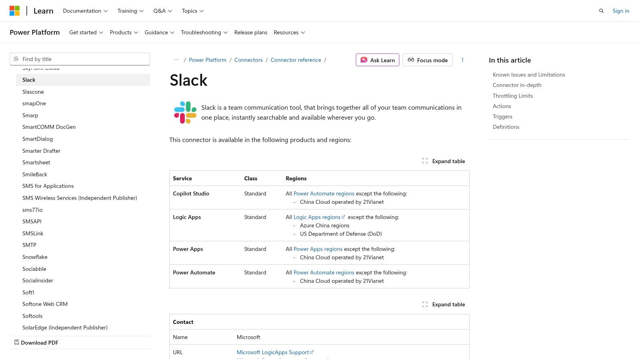Viewport: 639px width, 359px height.
Task: Expand the Training dropdown
Action: (x=131, y=11)
